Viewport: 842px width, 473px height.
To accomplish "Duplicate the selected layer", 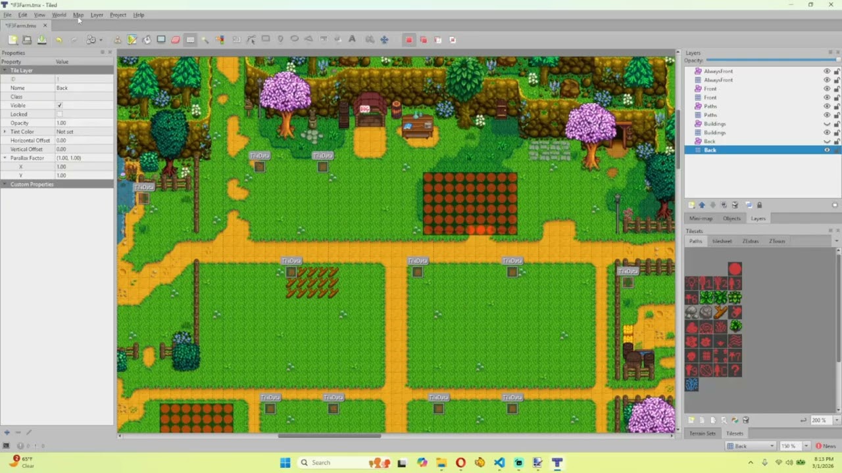I will (724, 205).
